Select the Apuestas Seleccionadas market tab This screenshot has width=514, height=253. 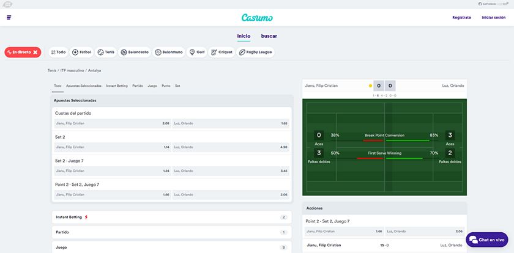[84, 86]
